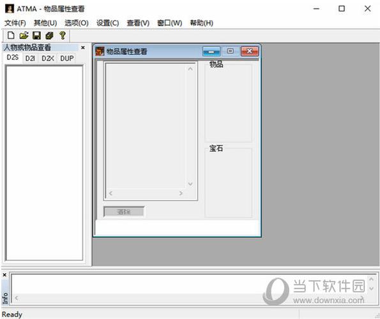380x319 pixels.
Task: Click right arrow of item list horizontal scrollbar
Action: pyautogui.click(x=181, y=193)
